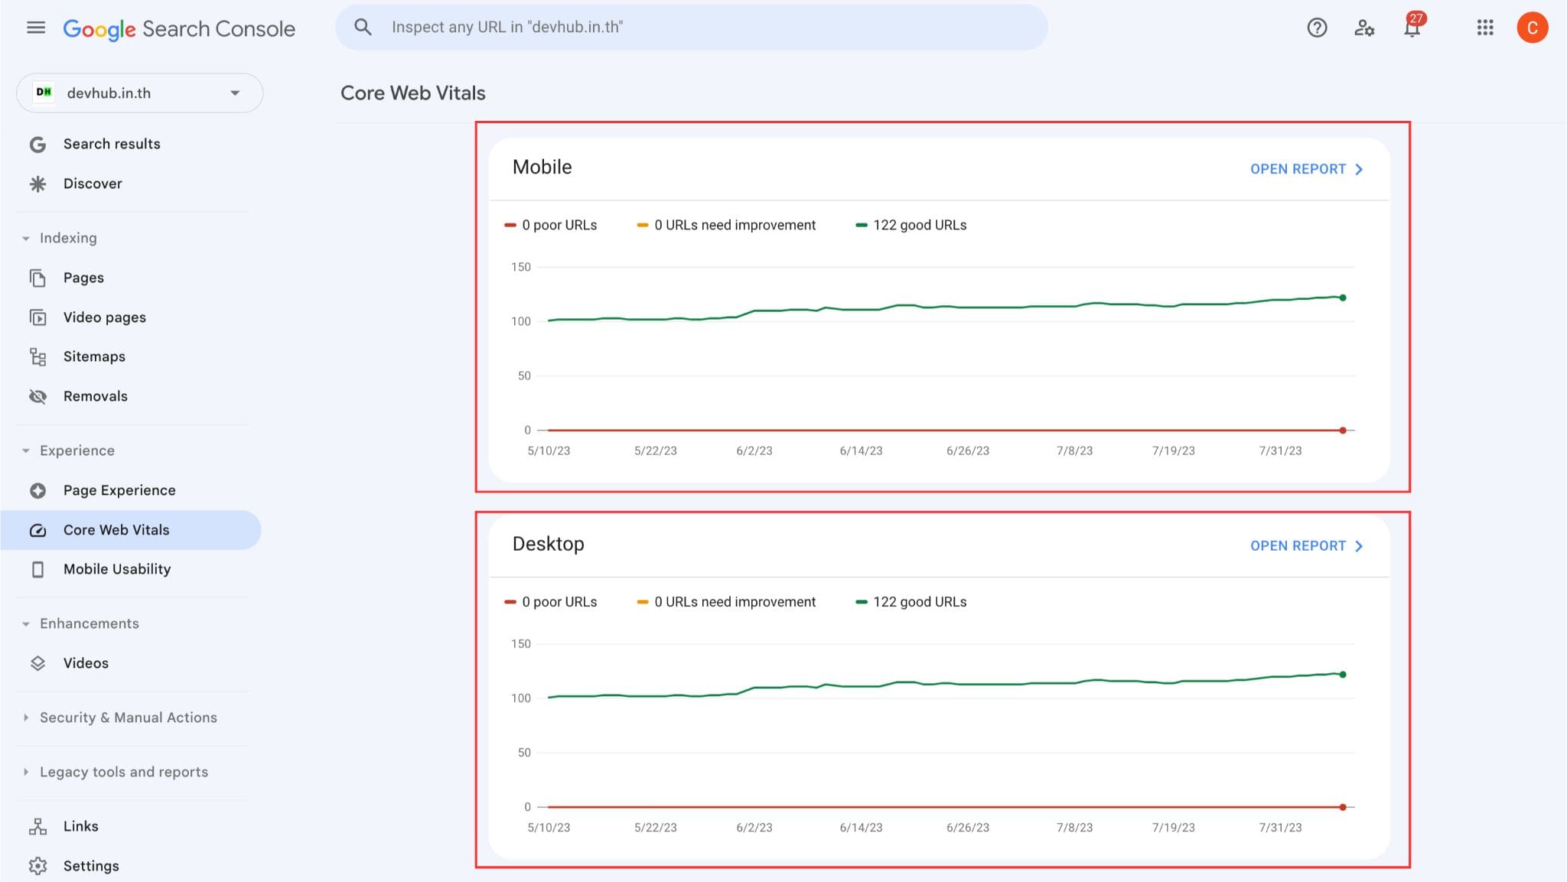Viewport: 1567px width, 882px height.
Task: Click Mobile chart green endpoint marker
Action: pyautogui.click(x=1343, y=298)
